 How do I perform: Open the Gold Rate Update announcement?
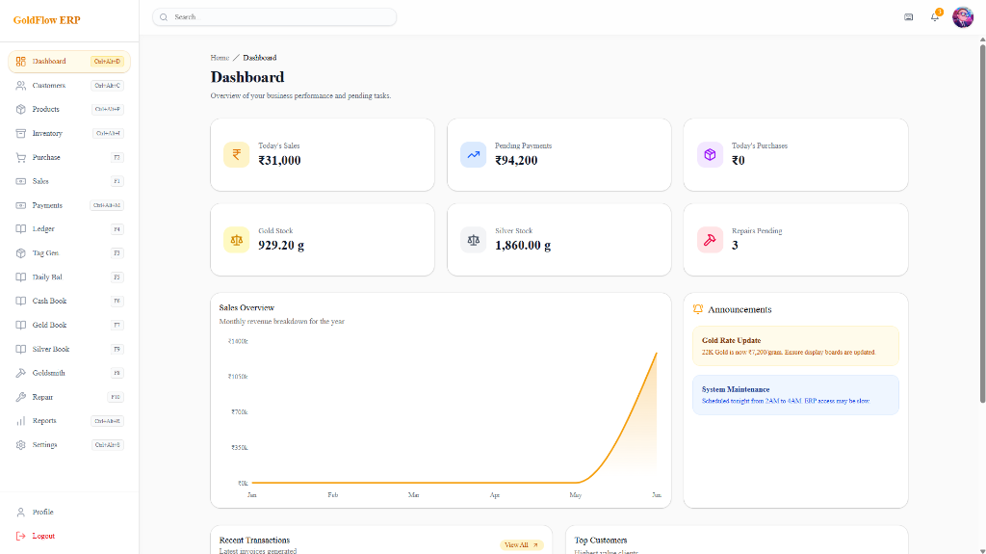pyautogui.click(x=795, y=346)
